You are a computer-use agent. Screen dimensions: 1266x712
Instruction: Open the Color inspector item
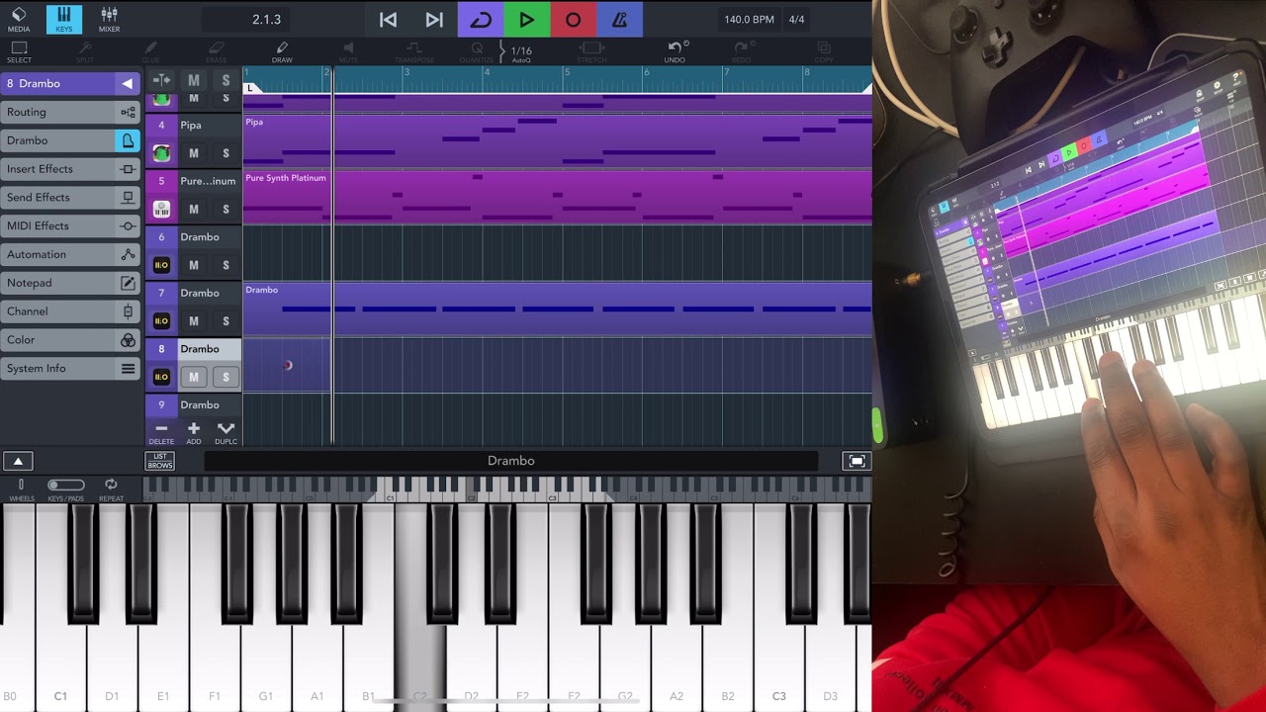coord(70,340)
